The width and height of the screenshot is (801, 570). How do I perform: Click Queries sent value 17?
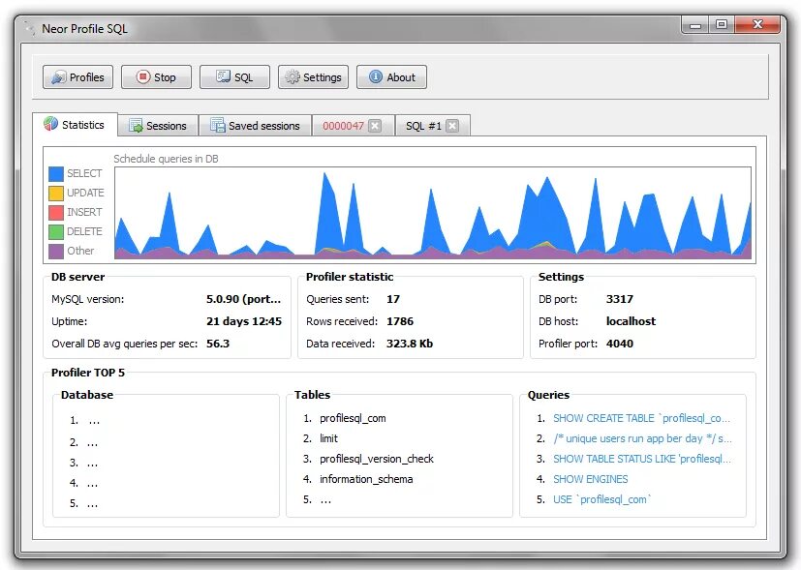[x=393, y=299]
